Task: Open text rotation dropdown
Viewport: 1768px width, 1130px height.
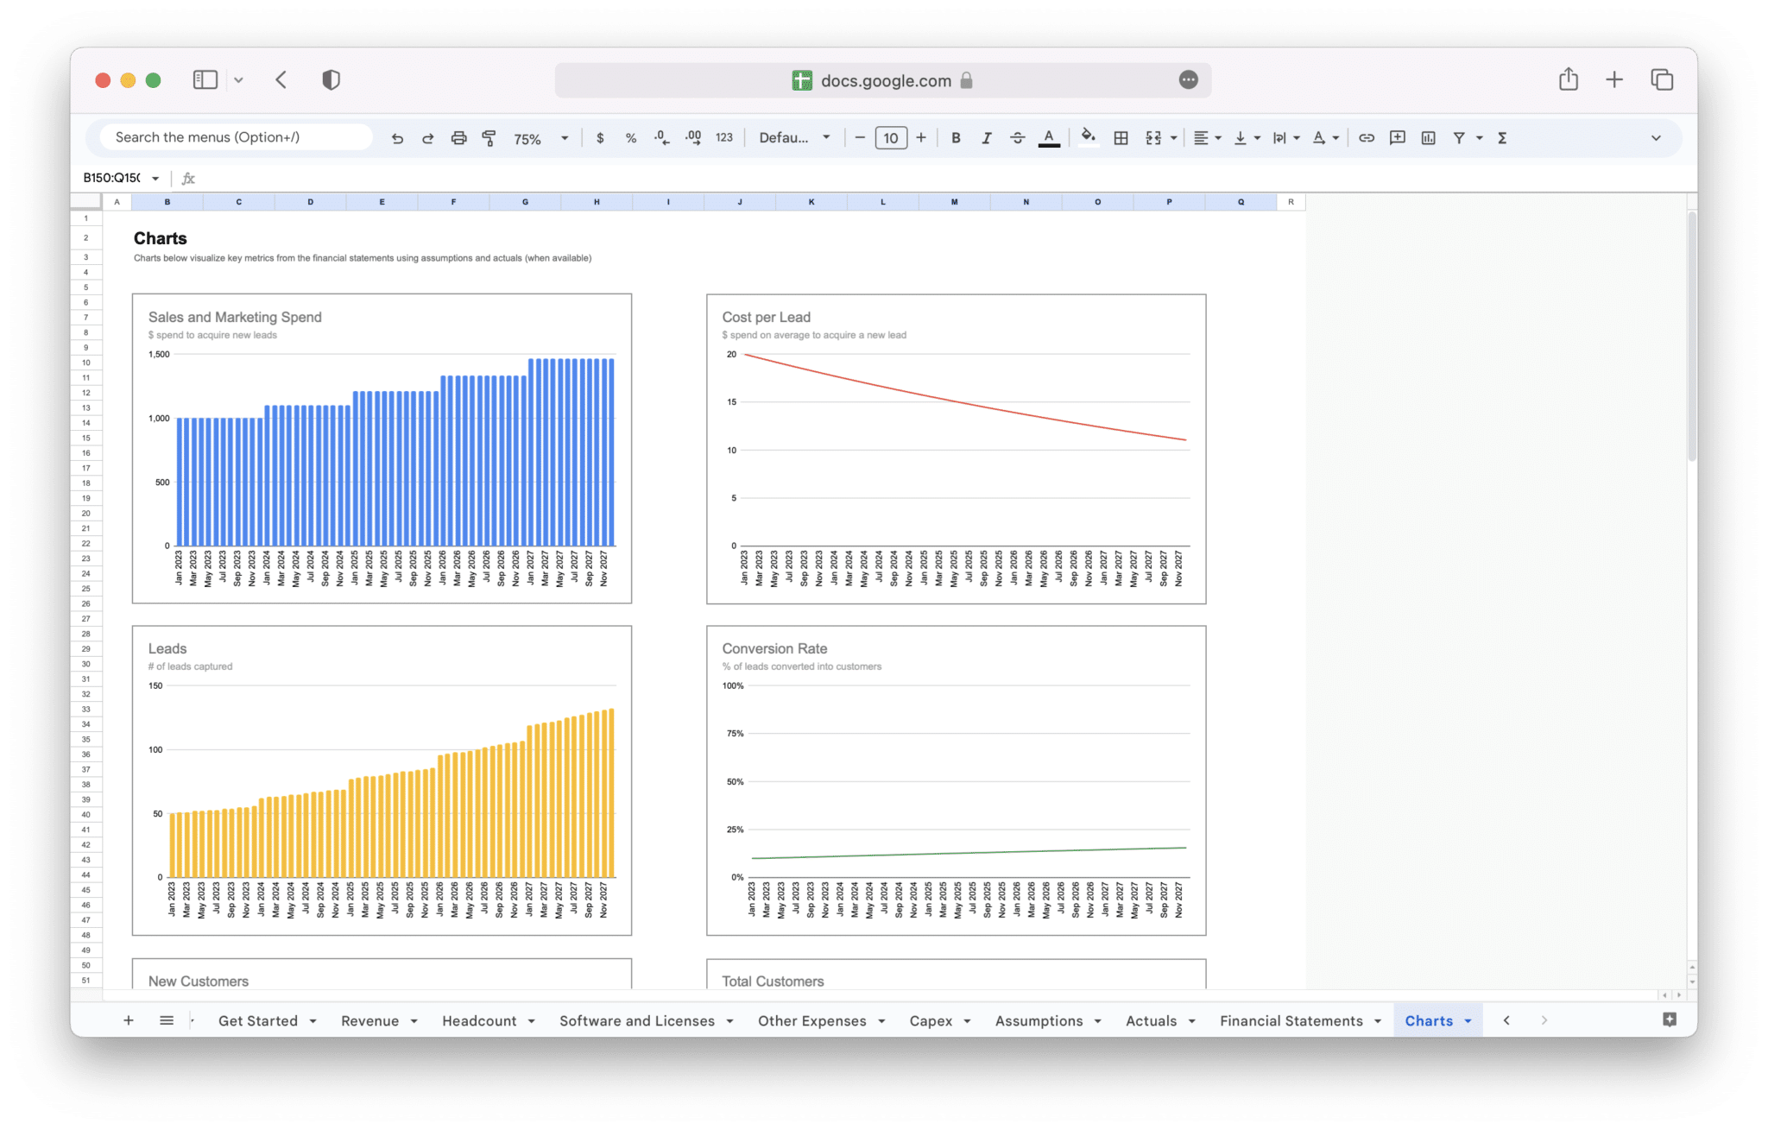Action: click(x=1325, y=138)
